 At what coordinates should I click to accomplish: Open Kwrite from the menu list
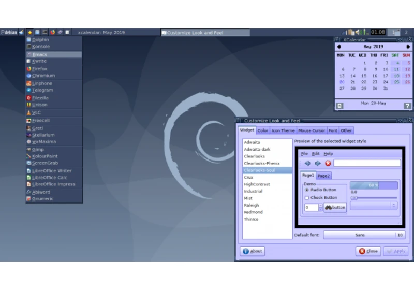54,61
